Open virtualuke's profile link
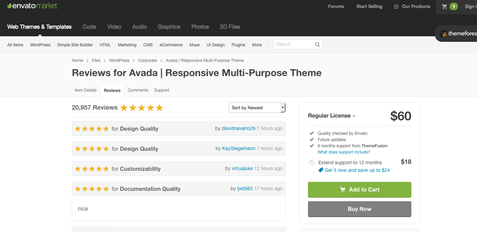 (x=242, y=168)
